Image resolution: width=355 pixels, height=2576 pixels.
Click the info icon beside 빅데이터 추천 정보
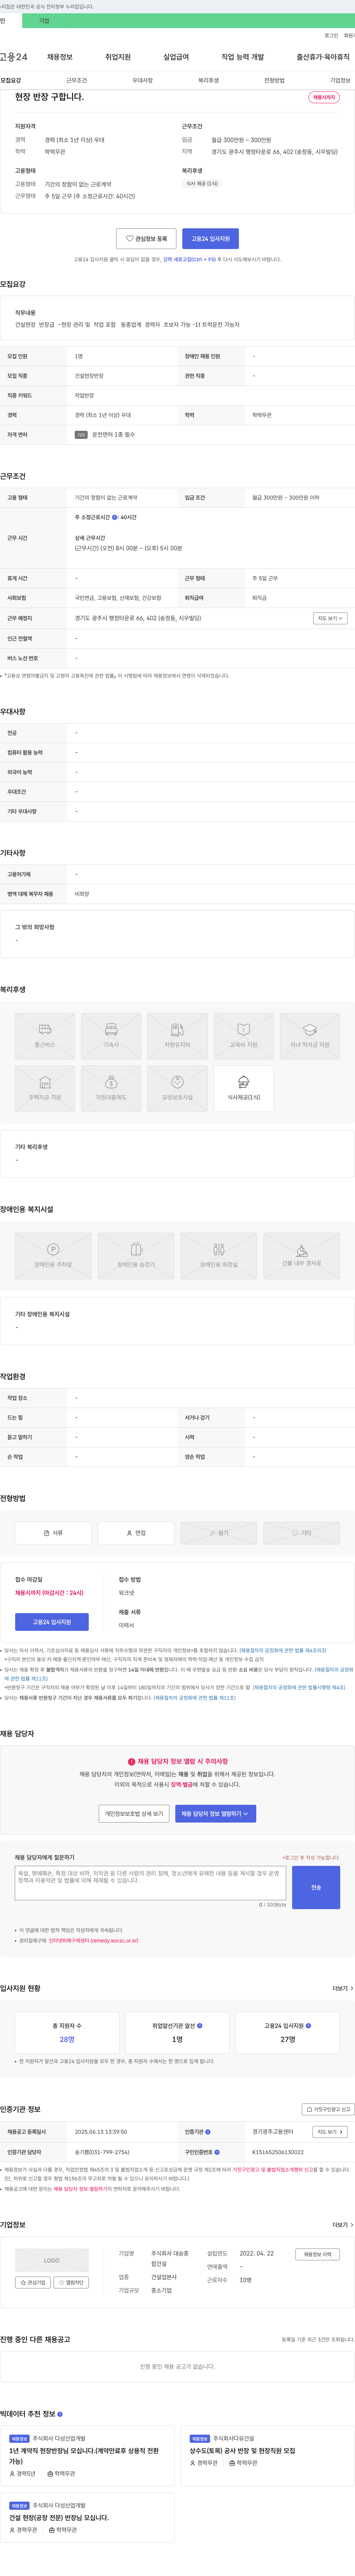pos(60,2413)
